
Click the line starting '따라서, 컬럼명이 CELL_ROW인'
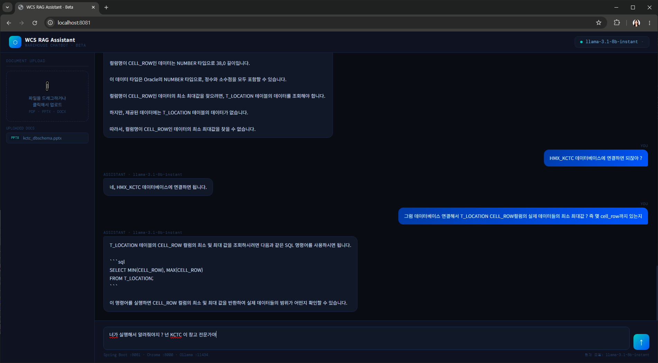(x=183, y=129)
